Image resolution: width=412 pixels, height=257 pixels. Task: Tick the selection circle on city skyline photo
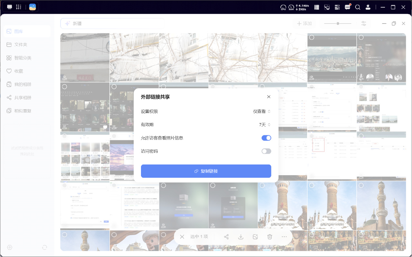point(312,37)
